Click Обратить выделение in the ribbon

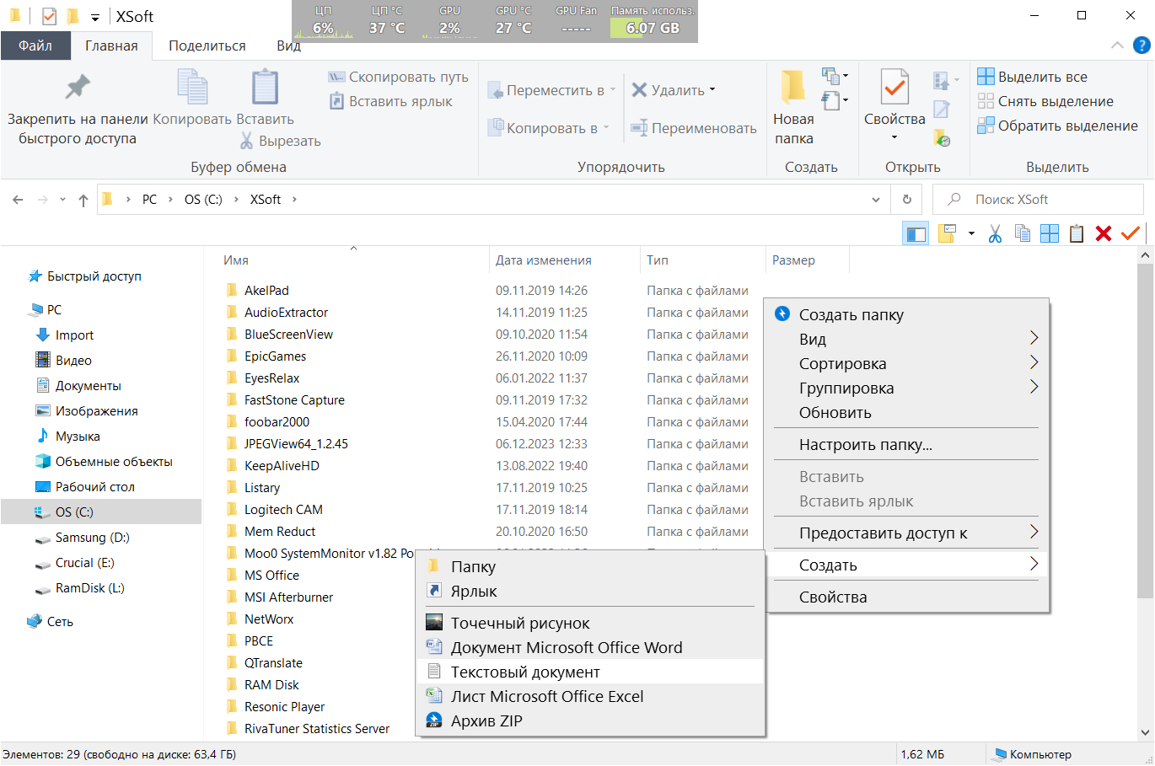point(1057,126)
